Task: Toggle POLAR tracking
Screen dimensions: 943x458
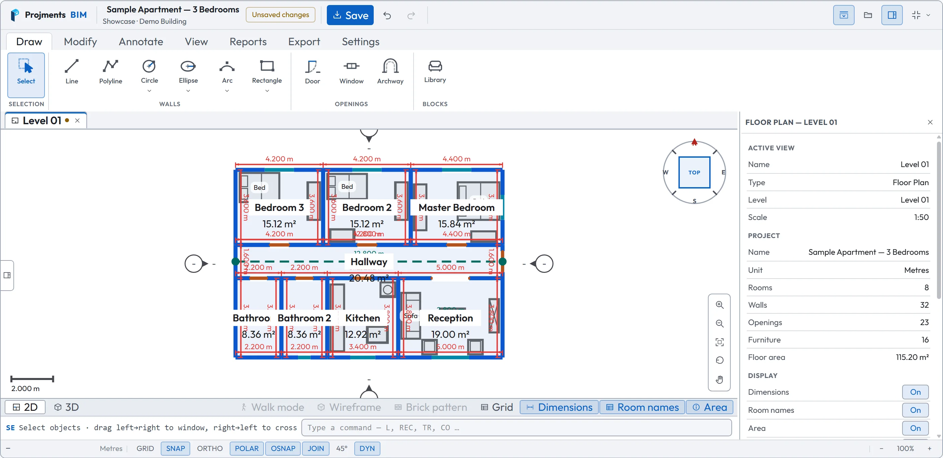Action: [246, 448]
